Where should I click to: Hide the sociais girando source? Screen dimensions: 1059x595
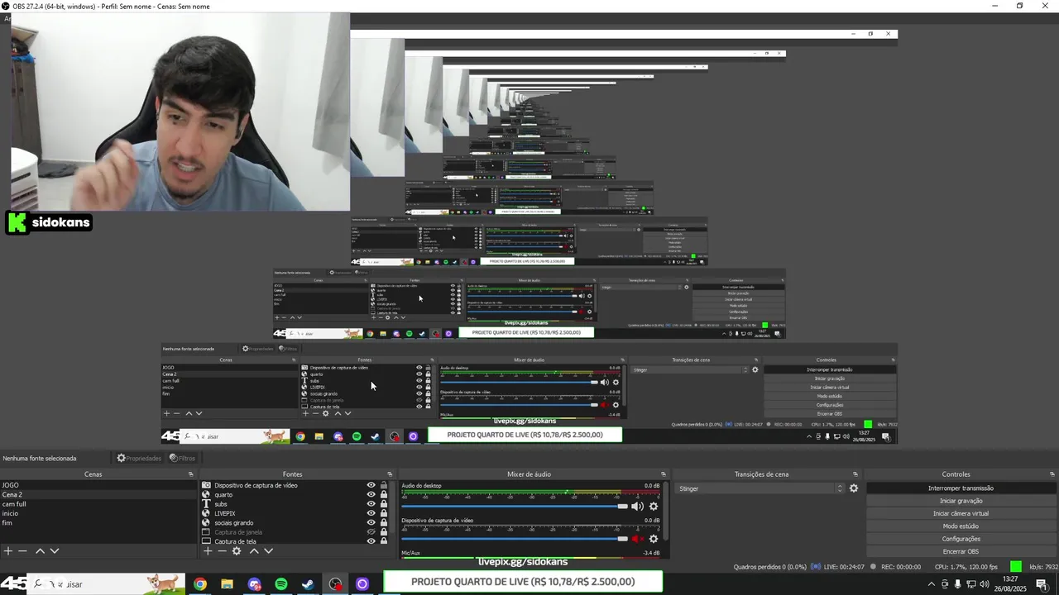pos(371,522)
